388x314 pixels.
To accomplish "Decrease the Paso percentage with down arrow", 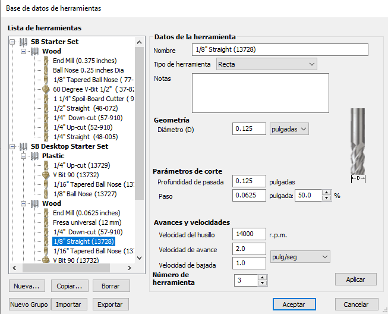I will tap(327, 198).
